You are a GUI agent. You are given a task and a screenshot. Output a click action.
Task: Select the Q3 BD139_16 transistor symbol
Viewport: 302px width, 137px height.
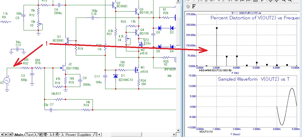(137, 12)
